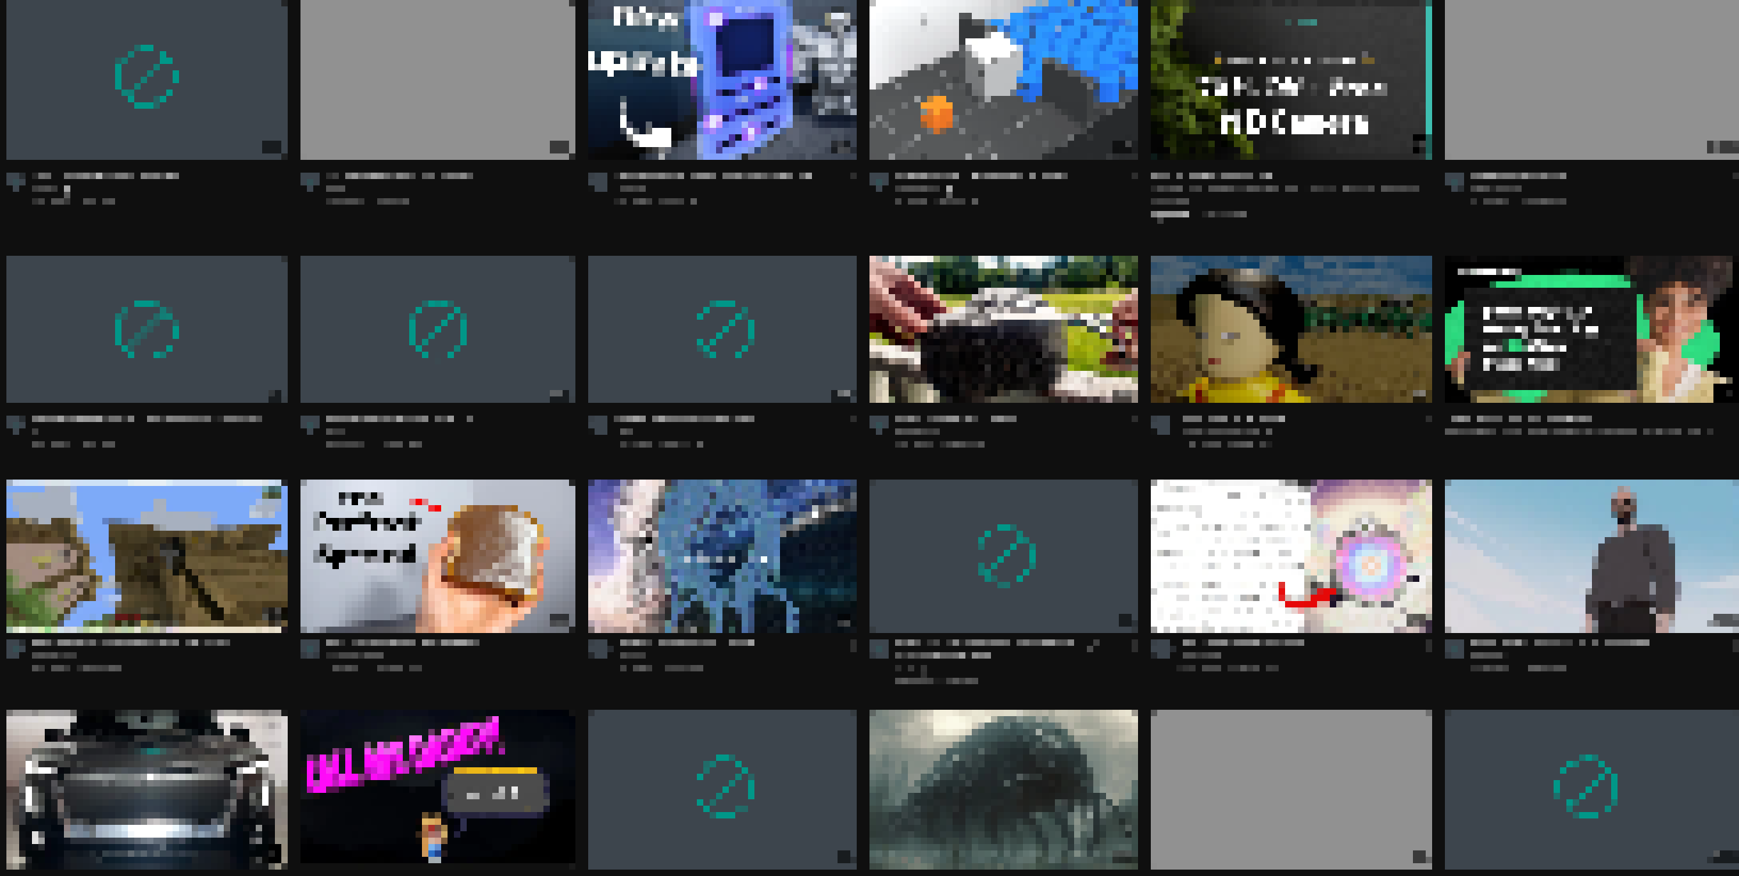Open the toast sandwich video thumbnail
Screen dimensions: 1739x876
437,556
